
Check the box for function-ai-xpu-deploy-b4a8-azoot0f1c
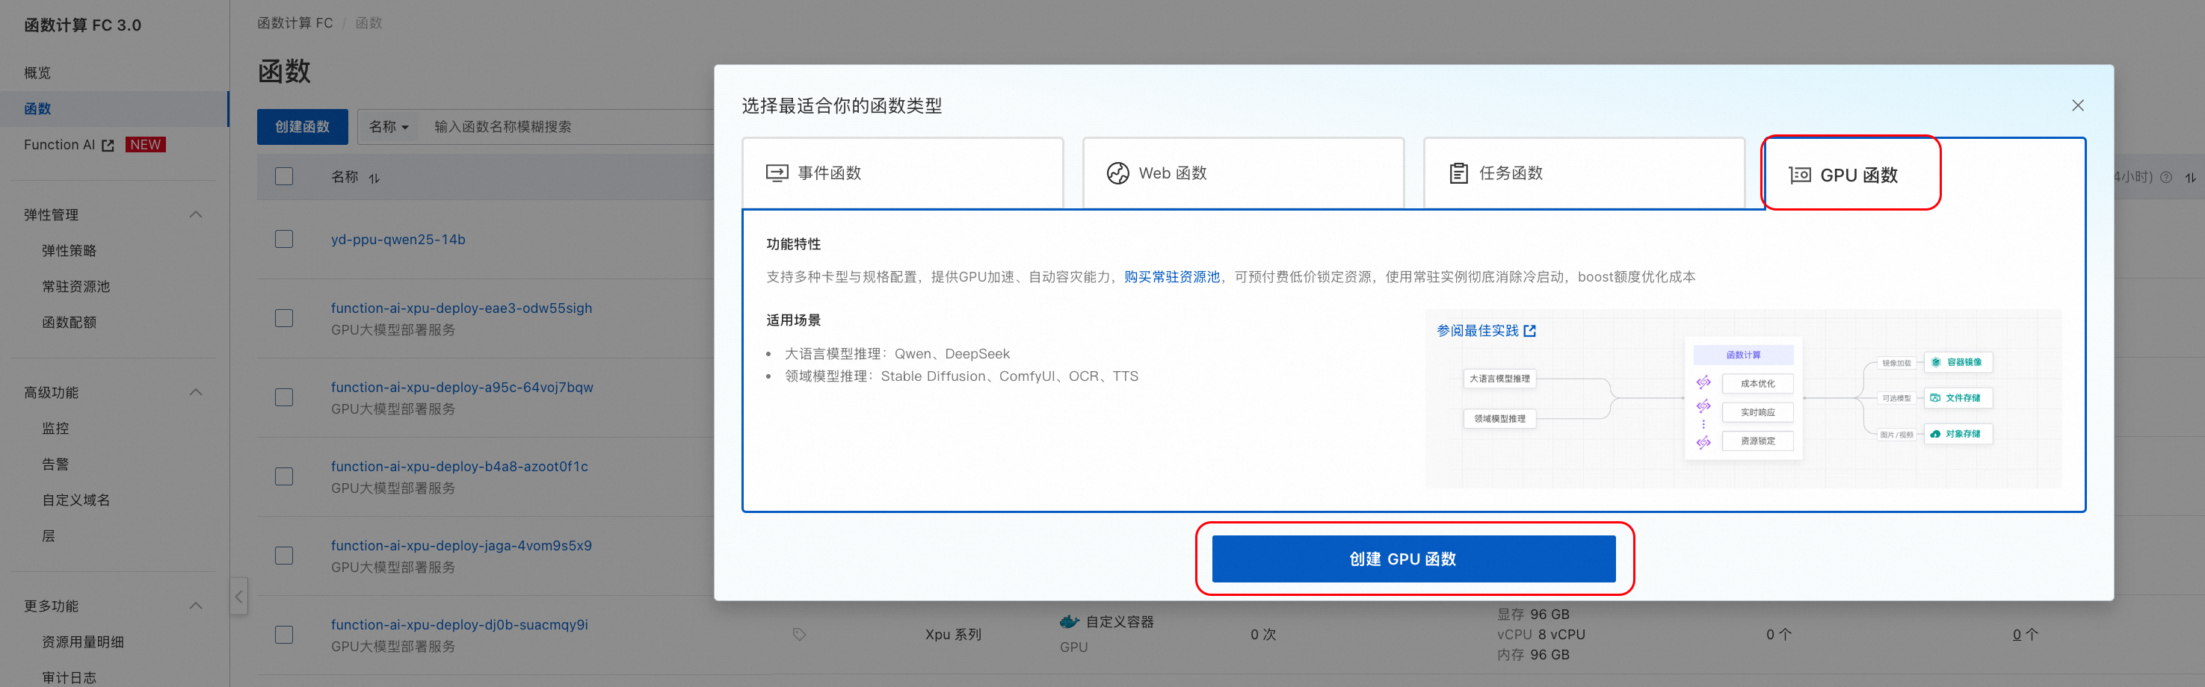[x=284, y=476]
